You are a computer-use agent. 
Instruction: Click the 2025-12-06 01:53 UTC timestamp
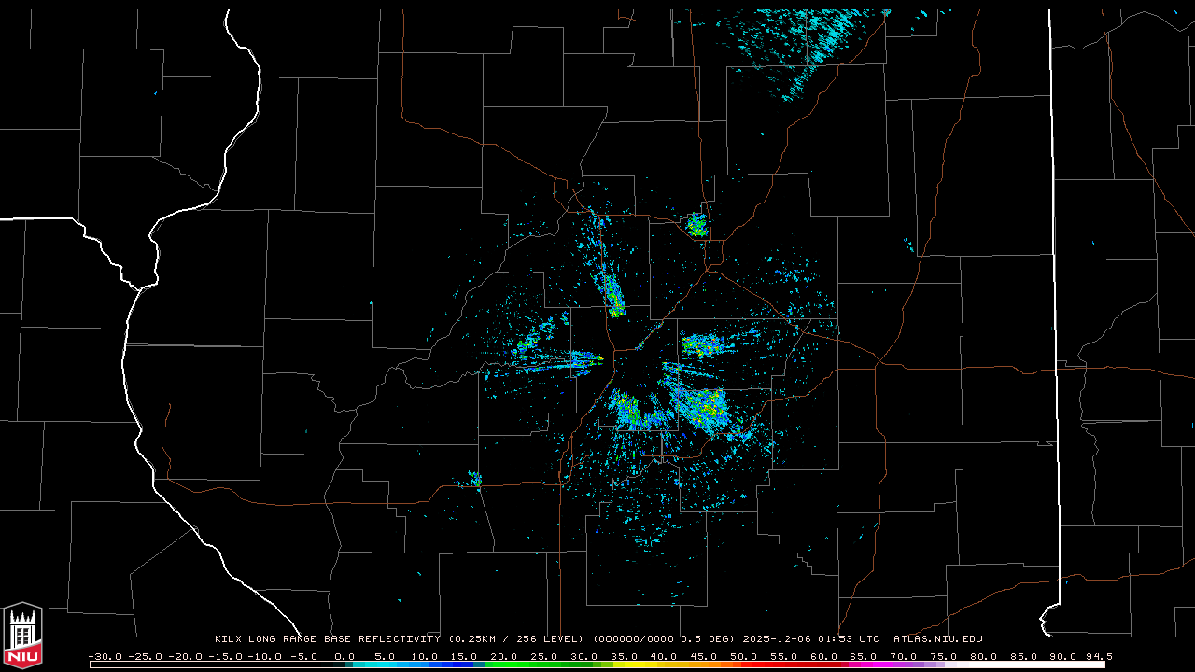point(810,639)
